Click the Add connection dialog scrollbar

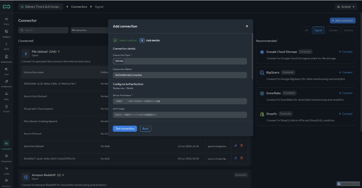point(252,56)
